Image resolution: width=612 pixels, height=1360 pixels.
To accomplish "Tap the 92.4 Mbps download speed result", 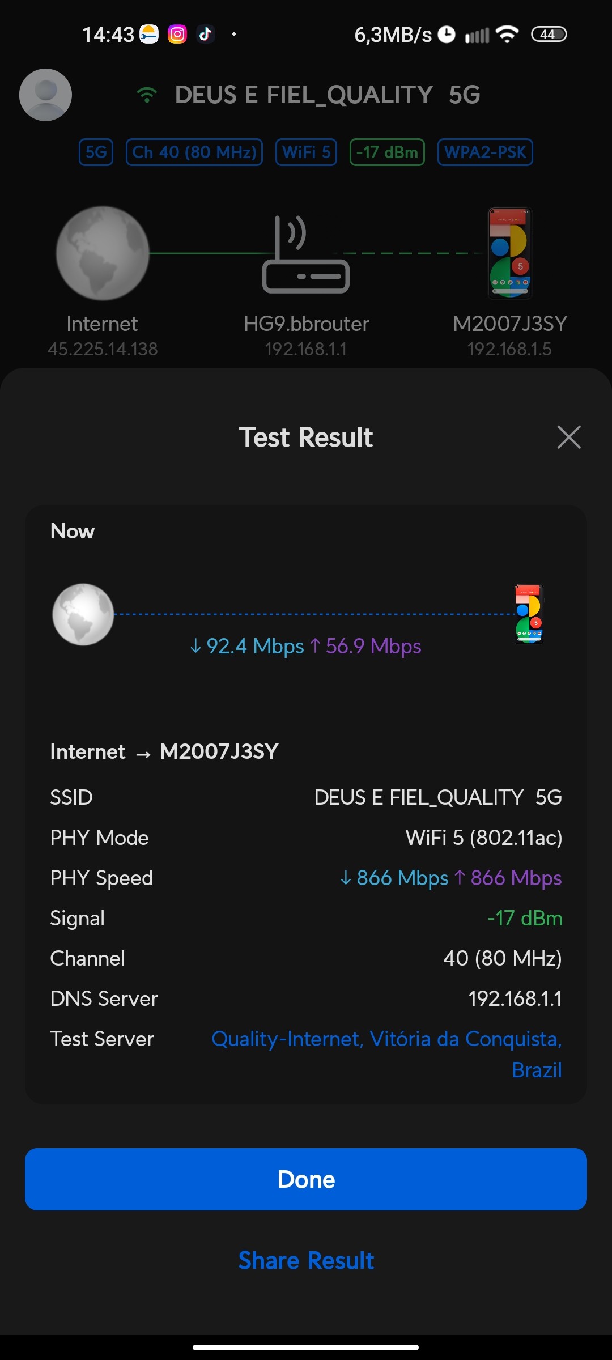I will coord(248,646).
